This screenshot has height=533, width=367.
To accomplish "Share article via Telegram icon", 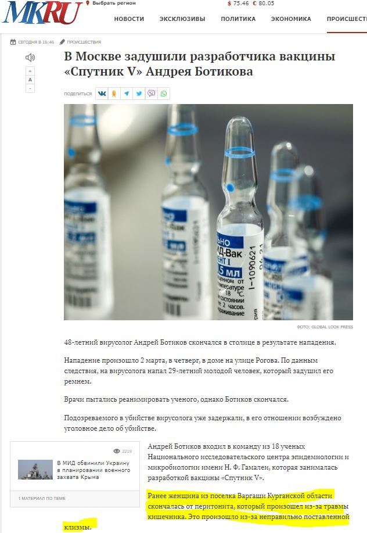I will point(127,94).
